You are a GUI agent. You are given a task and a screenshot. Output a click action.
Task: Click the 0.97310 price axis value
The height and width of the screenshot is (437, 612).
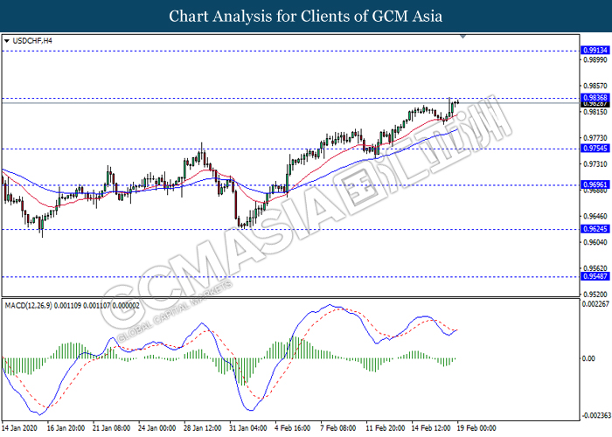coord(595,164)
